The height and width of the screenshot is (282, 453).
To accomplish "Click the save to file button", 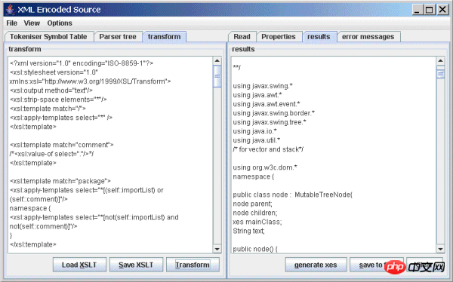I will point(377,265).
